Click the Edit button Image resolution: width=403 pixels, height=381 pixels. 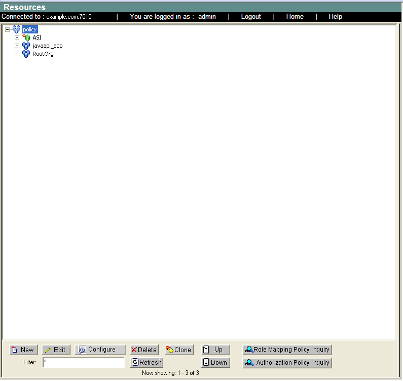(56, 350)
